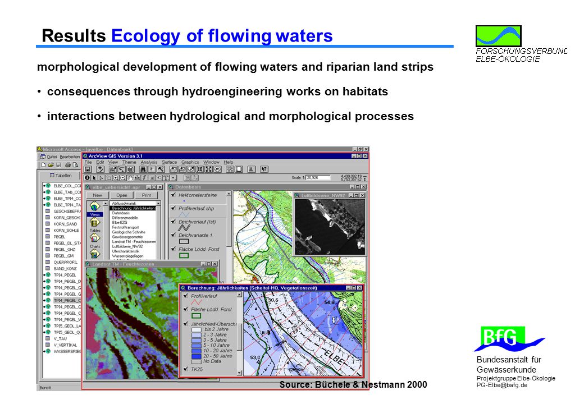Select the Measure ruler tool
Screen dimensions: 584x404
(138, 178)
